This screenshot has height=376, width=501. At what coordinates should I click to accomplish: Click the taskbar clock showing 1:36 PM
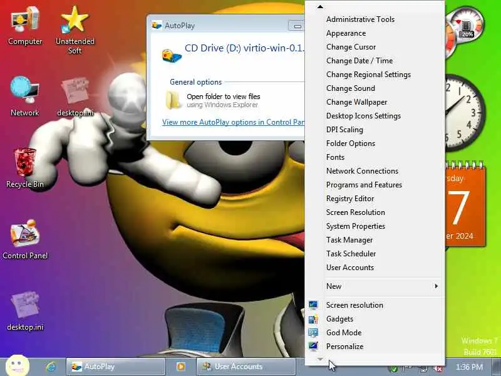click(x=469, y=367)
